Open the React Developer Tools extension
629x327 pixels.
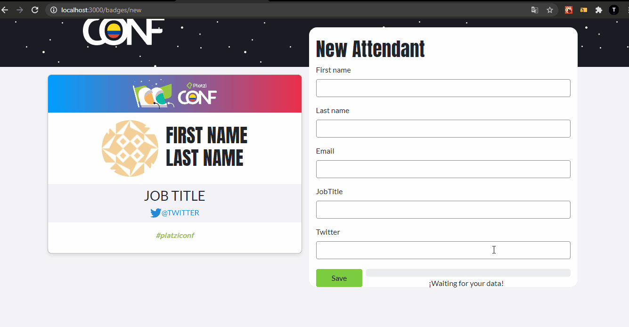click(x=569, y=10)
